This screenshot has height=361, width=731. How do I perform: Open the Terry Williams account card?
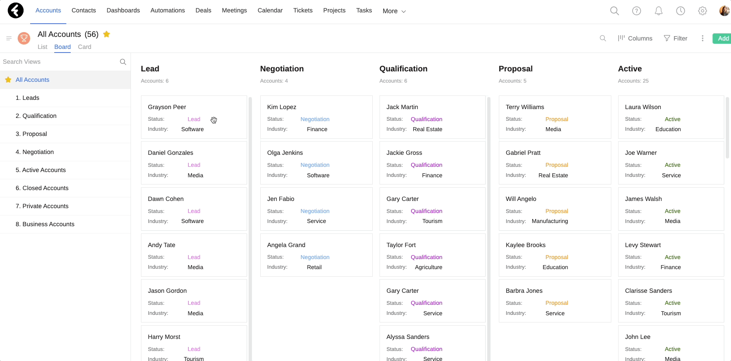(555, 117)
